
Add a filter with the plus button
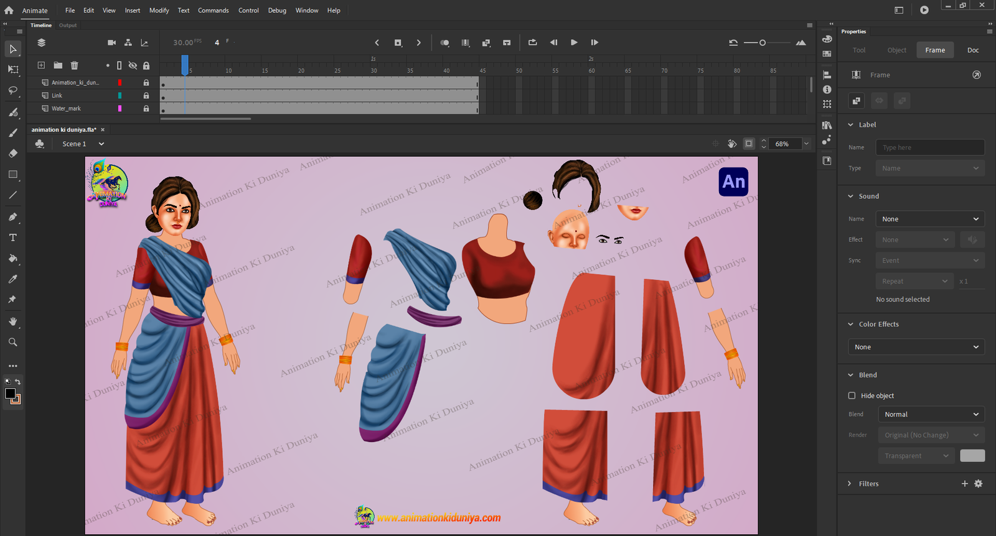[965, 484]
